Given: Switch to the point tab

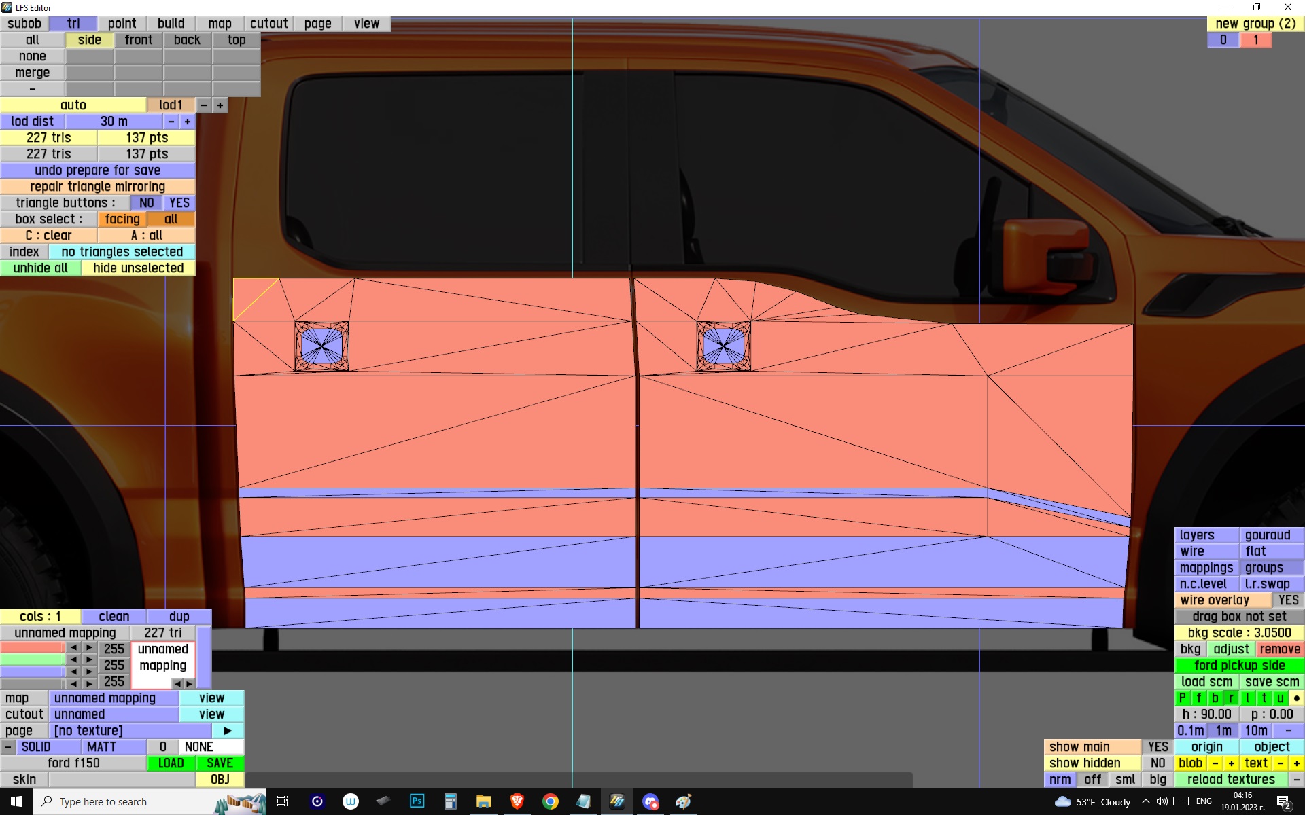Looking at the screenshot, I should [122, 24].
